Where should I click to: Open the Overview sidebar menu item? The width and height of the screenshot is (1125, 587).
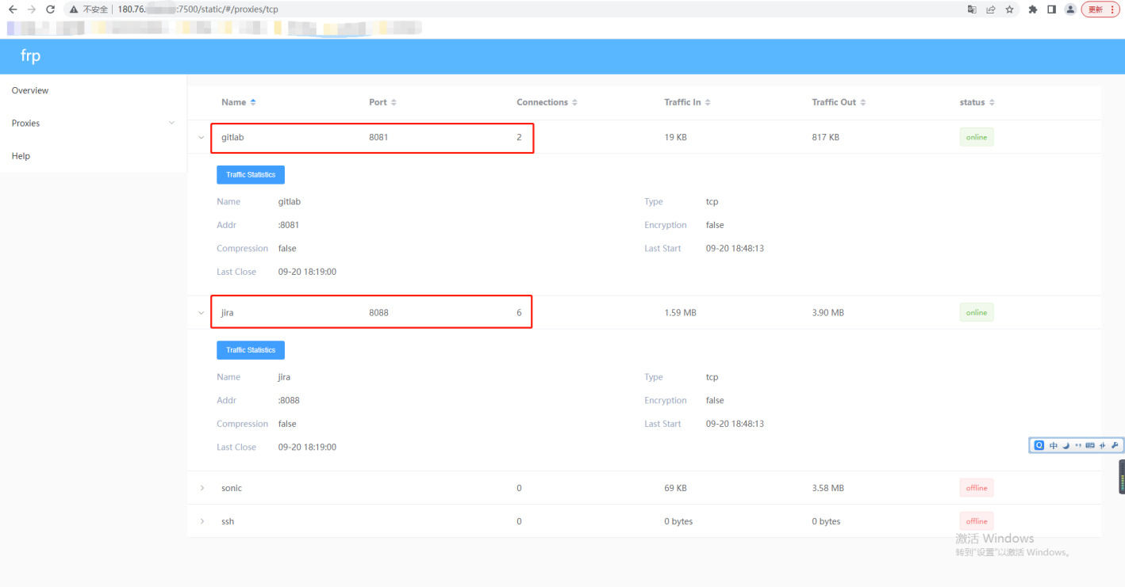(x=30, y=90)
